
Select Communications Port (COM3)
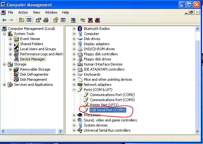click(112, 100)
